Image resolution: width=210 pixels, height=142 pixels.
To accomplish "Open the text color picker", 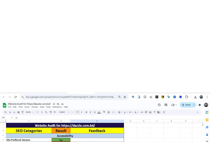I will 99,112.
